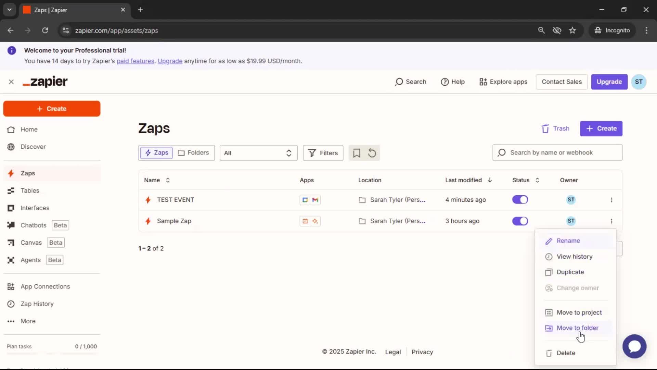Focus the Search by name or webhook field
This screenshot has height=370, width=657.
click(x=557, y=153)
